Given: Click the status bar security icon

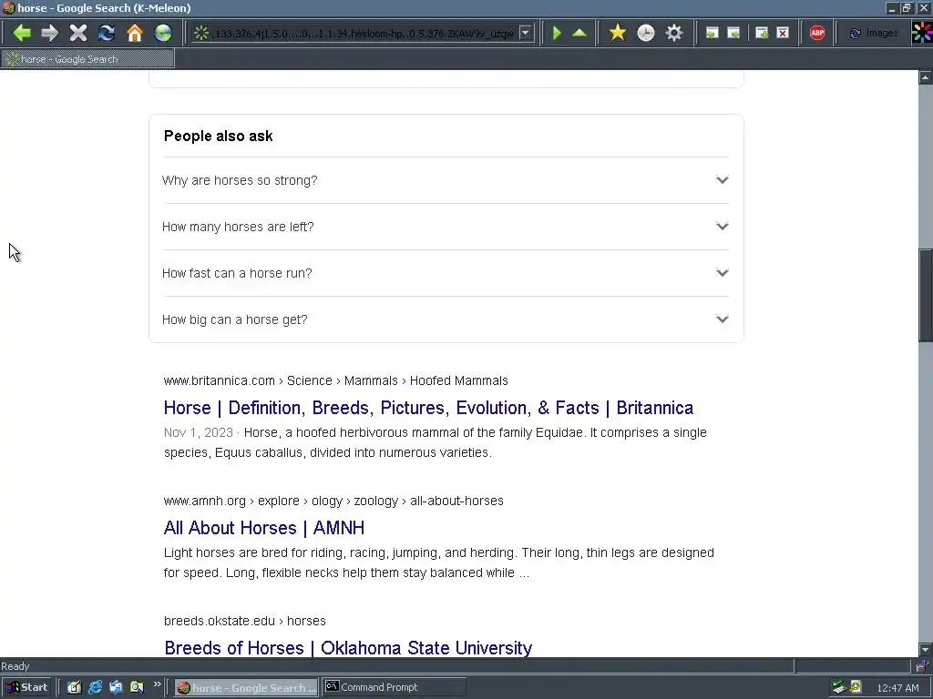Looking at the screenshot, I should click(x=922, y=666).
